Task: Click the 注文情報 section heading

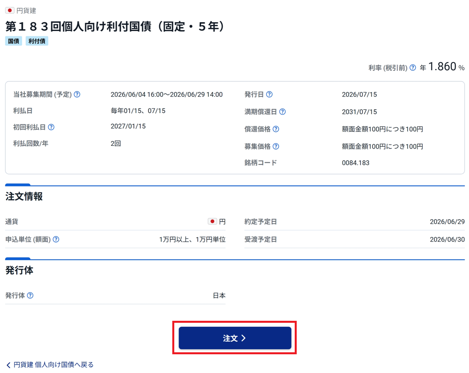Action: pyautogui.click(x=24, y=196)
